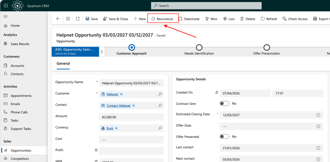
Task: Open the Contact Helpnet link
Action: coord(118,105)
